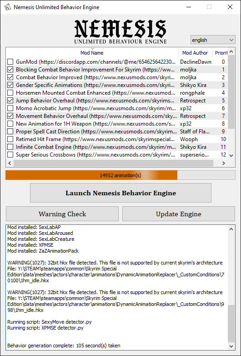This screenshot has height=356, width=241.
Task: Click the Warning Check button
Action: (62, 214)
